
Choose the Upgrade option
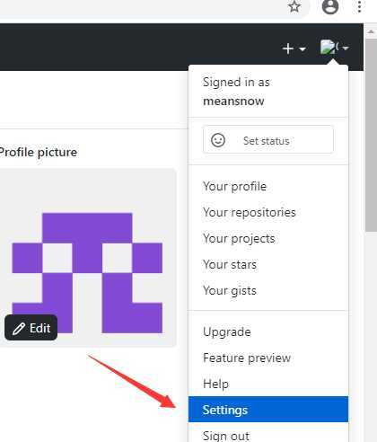[227, 331]
